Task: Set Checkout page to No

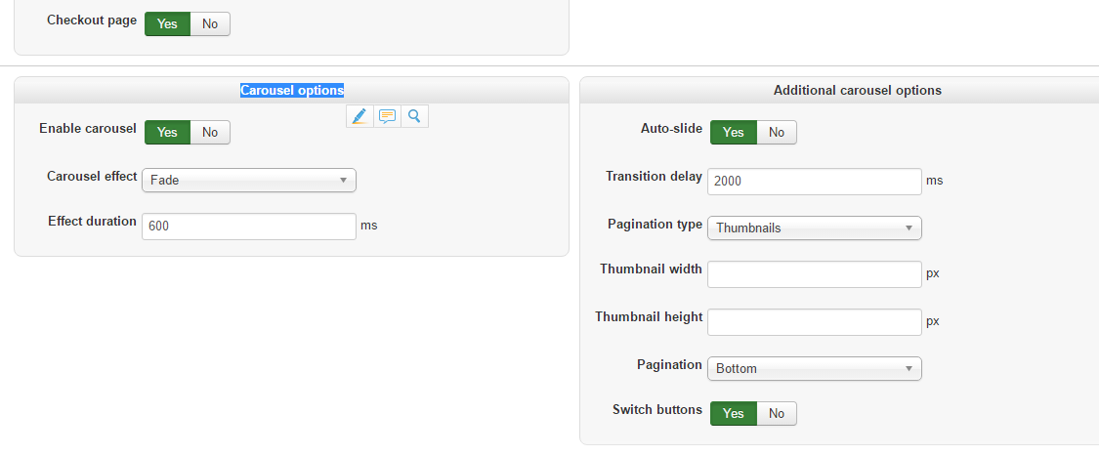Action: tap(210, 23)
